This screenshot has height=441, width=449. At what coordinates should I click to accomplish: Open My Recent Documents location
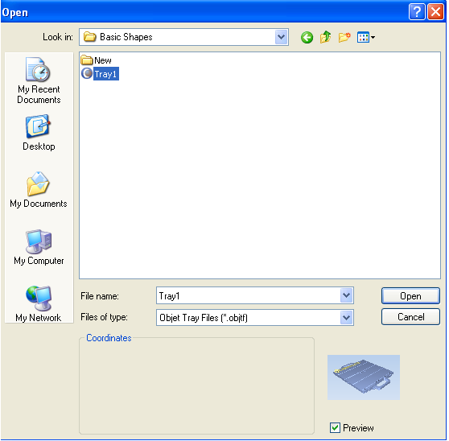tap(39, 80)
